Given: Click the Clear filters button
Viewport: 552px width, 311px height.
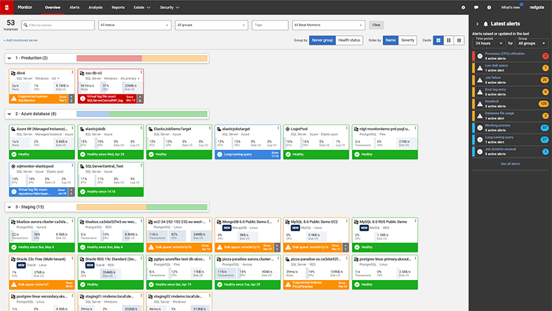Looking at the screenshot, I should 376,25.
